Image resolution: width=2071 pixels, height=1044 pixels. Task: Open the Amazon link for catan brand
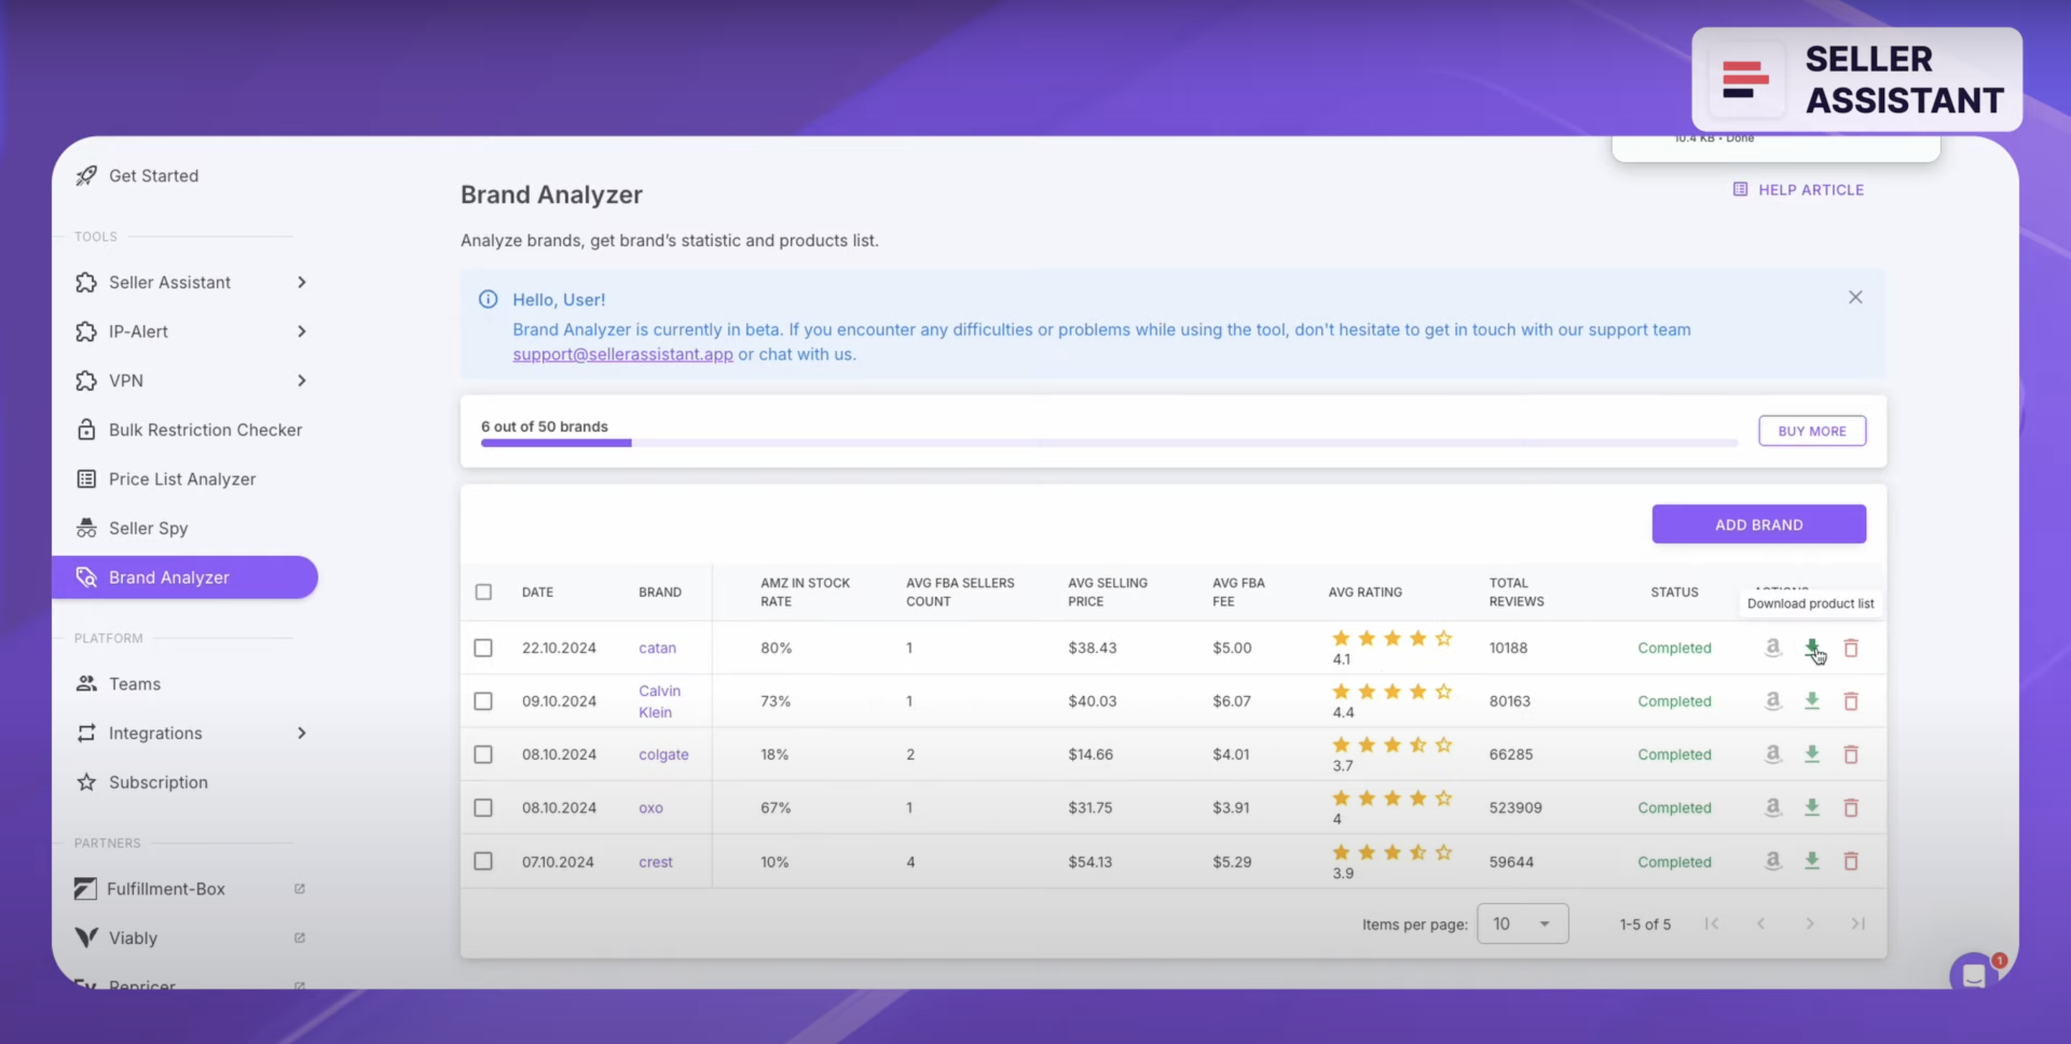[x=1773, y=647]
